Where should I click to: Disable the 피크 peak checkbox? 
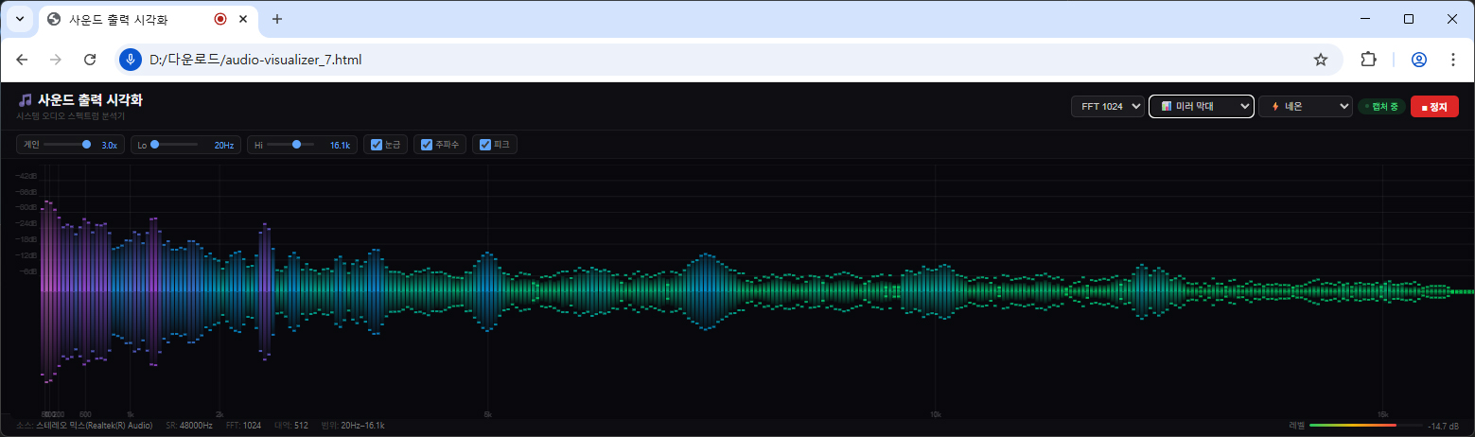coord(485,145)
